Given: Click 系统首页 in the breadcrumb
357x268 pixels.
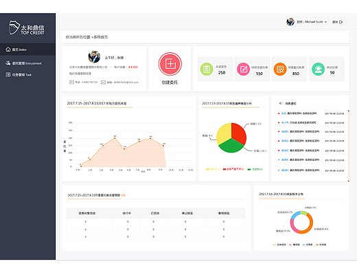Looking at the screenshot, I should [101, 37].
